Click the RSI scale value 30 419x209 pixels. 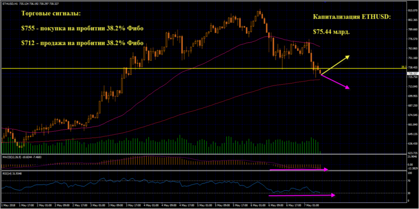(409, 193)
